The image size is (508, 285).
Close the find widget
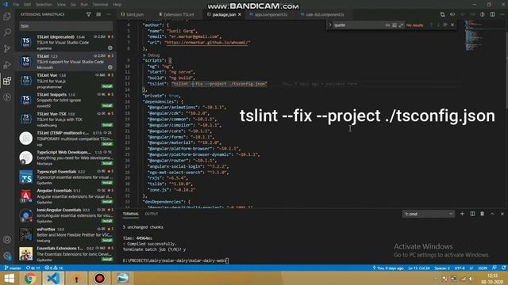click(452, 25)
